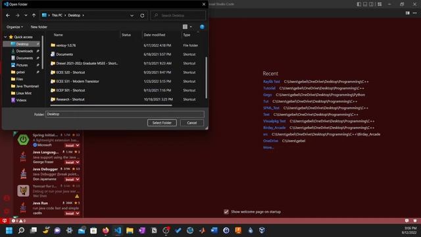Go up one folder level
This screenshot has height=237, width=421.
pyautogui.click(x=34, y=15)
